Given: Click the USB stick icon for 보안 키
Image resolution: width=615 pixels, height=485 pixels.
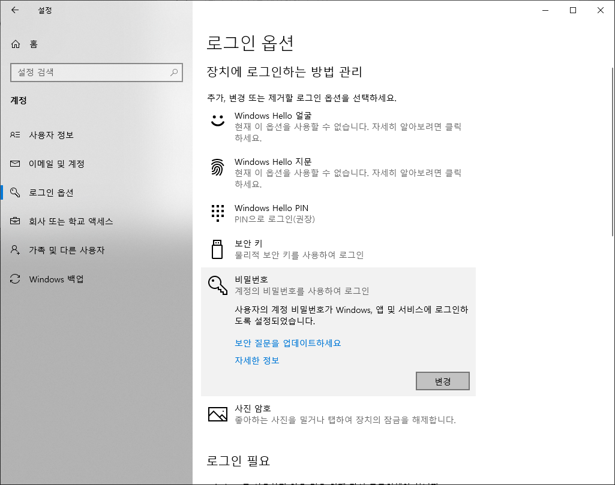Looking at the screenshot, I should 217,249.
